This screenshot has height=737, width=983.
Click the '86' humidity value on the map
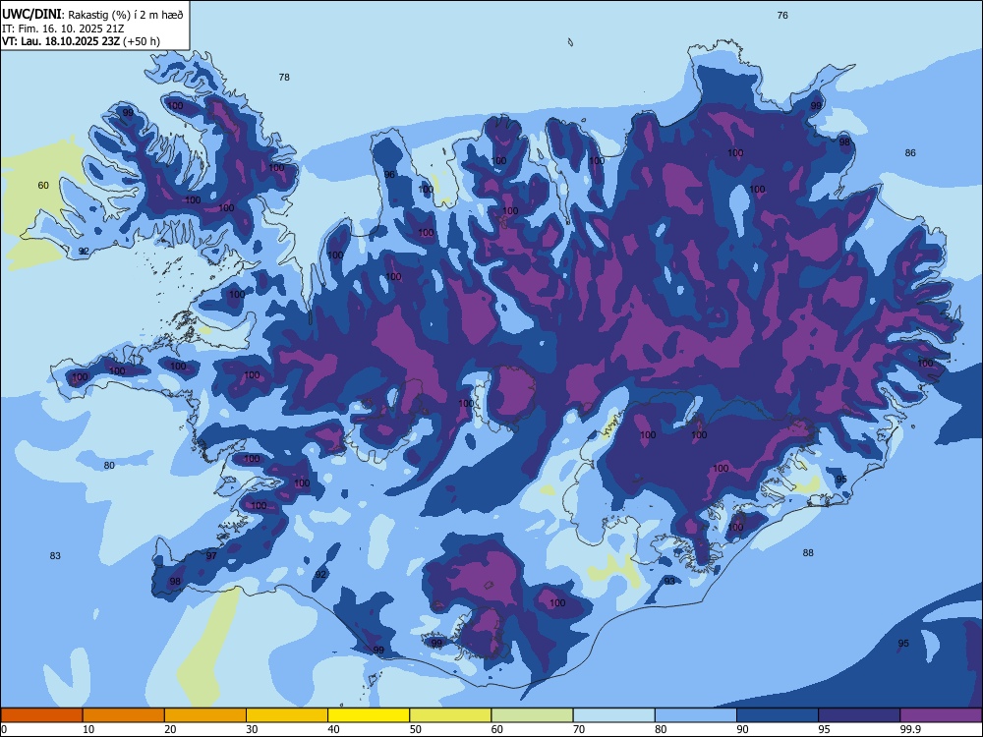(x=910, y=152)
